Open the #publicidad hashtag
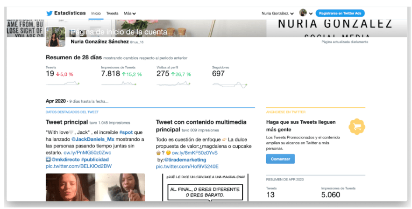Viewport: 412px width, 209px height. tap(95, 160)
